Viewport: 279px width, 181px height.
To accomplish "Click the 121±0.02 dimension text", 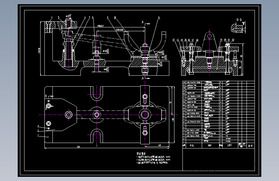I will click(120, 30).
